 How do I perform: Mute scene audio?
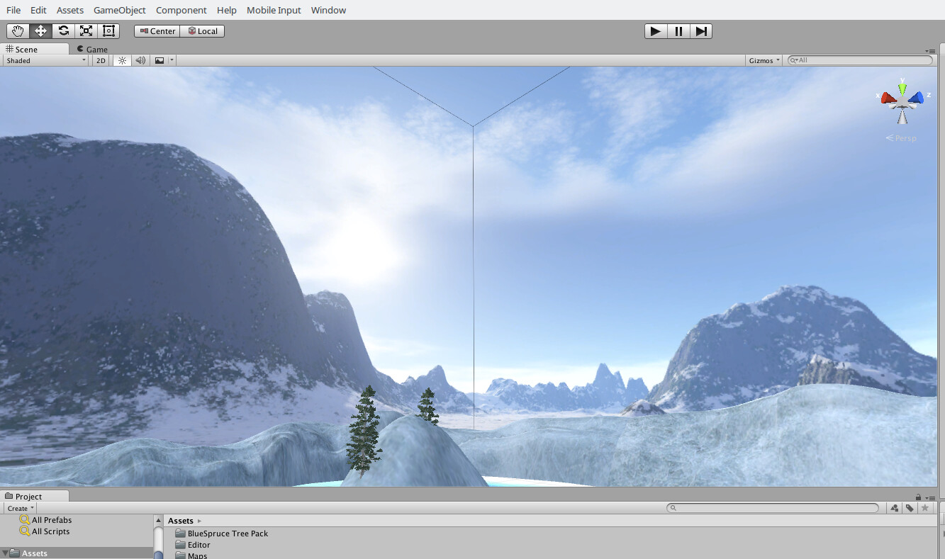(140, 60)
